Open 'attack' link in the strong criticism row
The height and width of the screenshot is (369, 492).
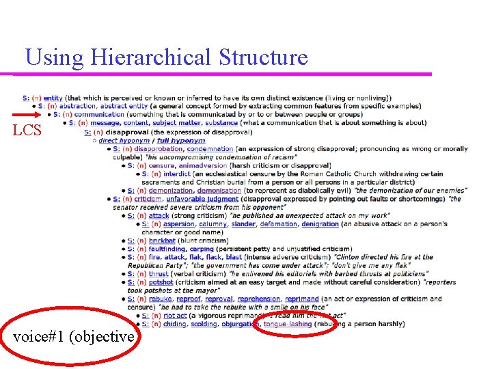(159, 215)
